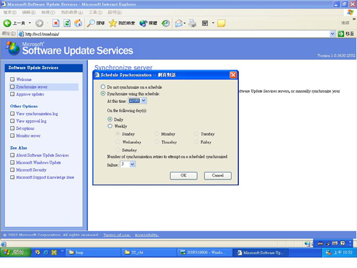Close the Schedule Synchronization dialog
This screenshot has width=357, height=268.
pos(233,75)
